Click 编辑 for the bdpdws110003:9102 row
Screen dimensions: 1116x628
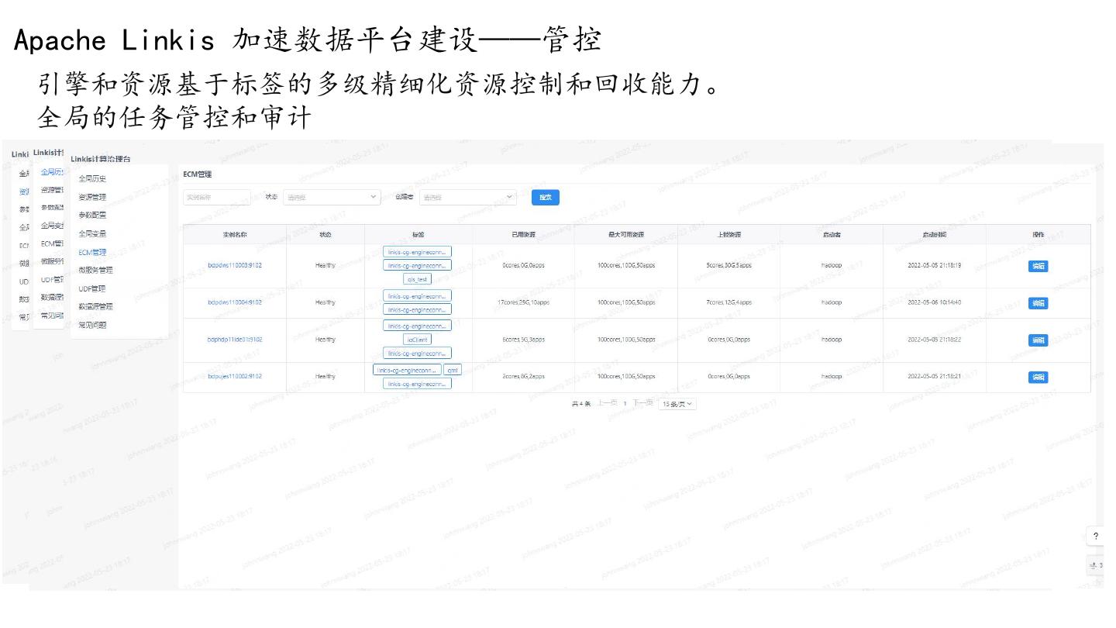coord(1038,266)
